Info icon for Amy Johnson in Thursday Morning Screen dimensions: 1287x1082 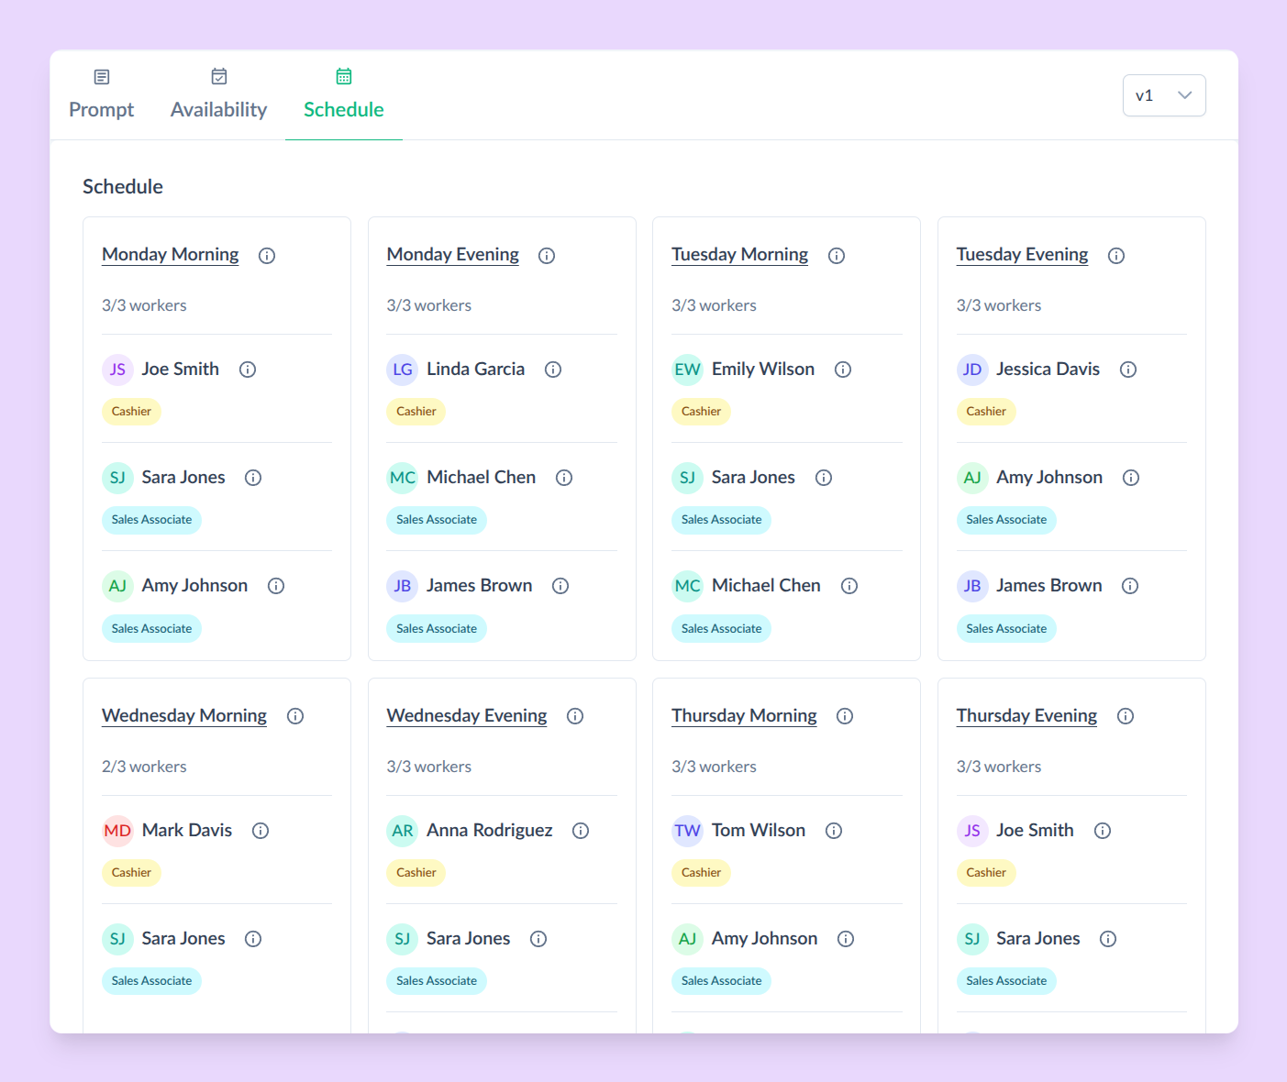point(846,939)
